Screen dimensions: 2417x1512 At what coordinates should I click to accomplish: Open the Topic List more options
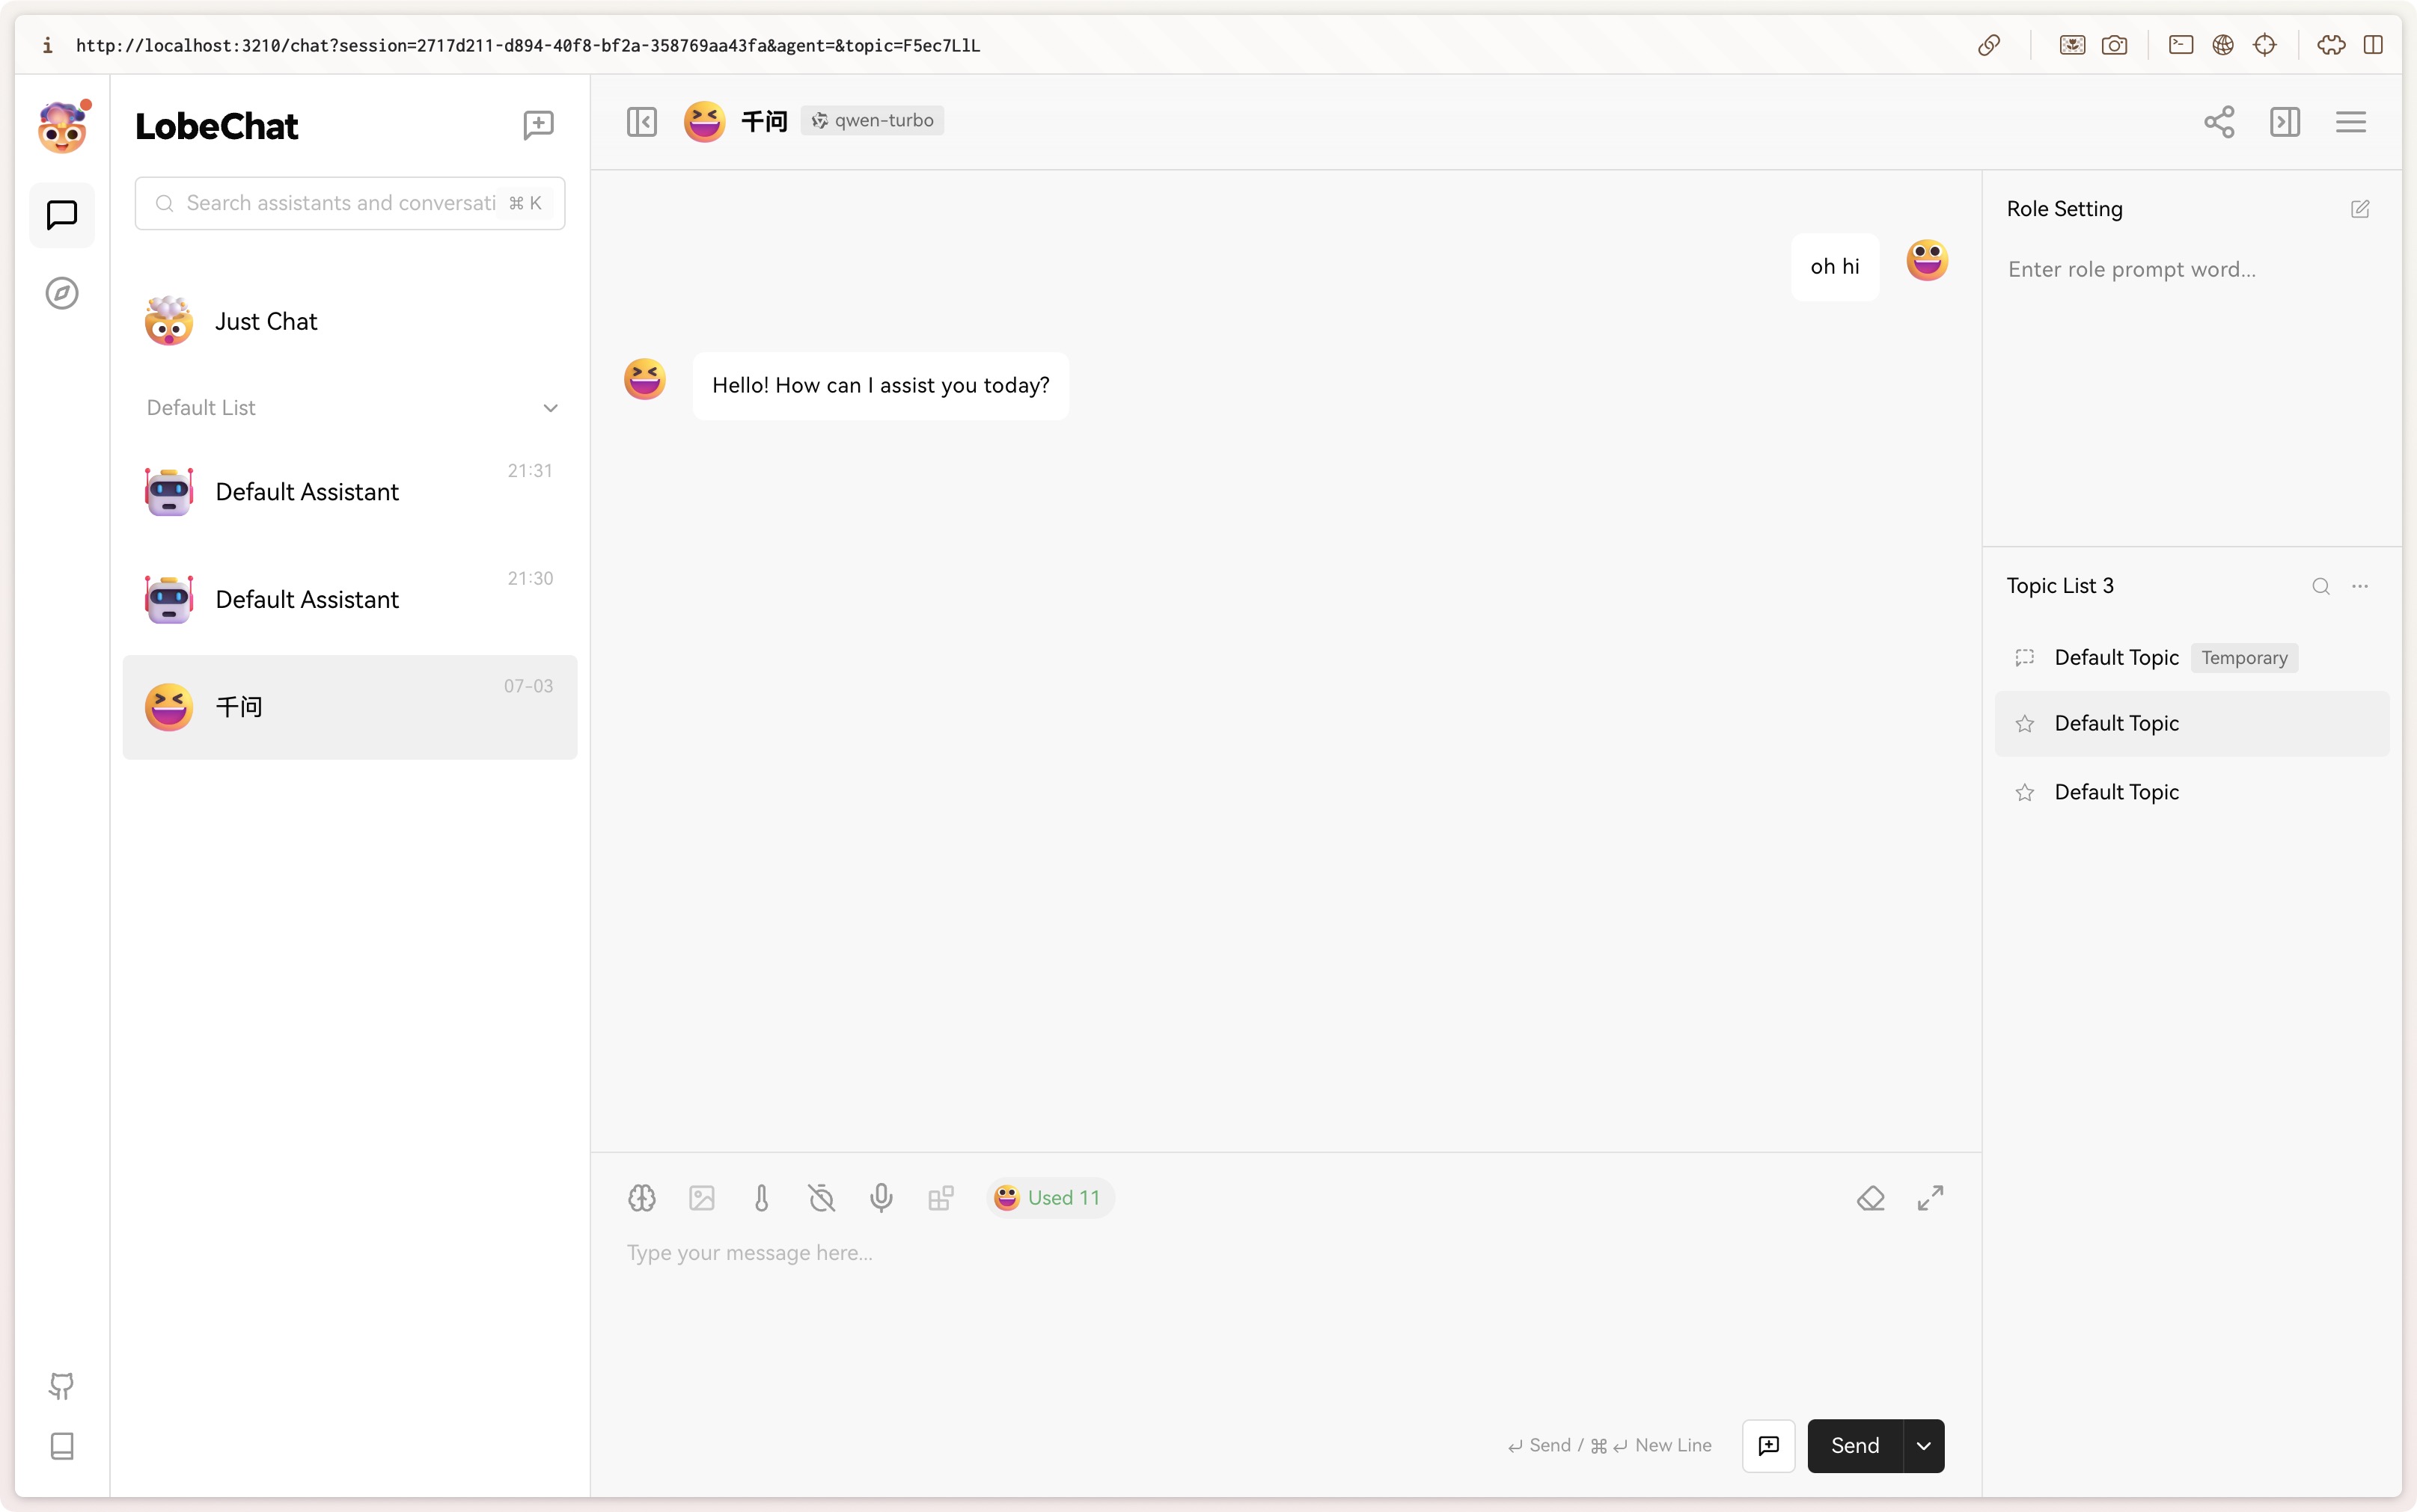(x=2360, y=586)
